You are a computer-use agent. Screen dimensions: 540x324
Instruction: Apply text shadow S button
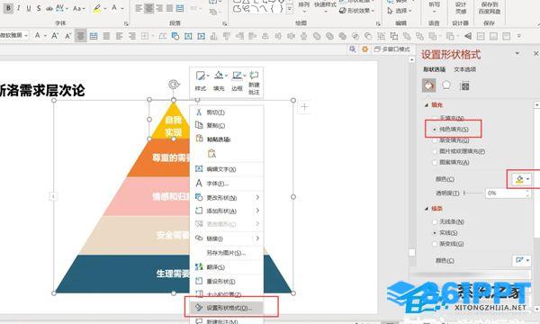coord(39,8)
